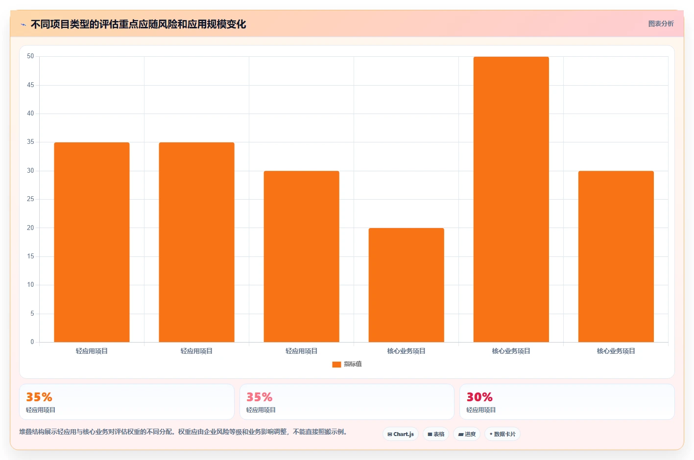
Task: Click the y-axis label 15
Action: (30, 256)
